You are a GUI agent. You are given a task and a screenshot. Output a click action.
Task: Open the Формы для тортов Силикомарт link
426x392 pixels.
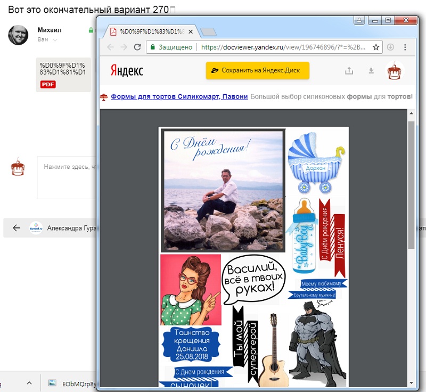179,96
